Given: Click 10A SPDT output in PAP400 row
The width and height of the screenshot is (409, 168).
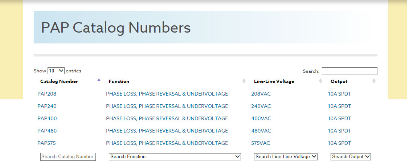Looking at the screenshot, I should tap(339, 118).
